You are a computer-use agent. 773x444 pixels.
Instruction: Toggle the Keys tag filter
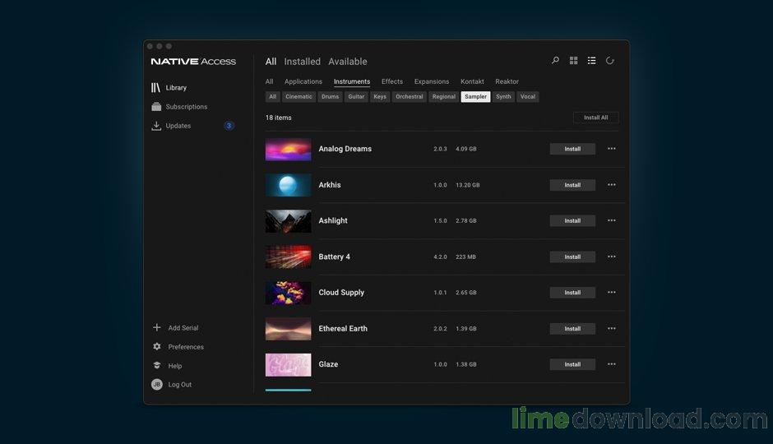(380, 96)
